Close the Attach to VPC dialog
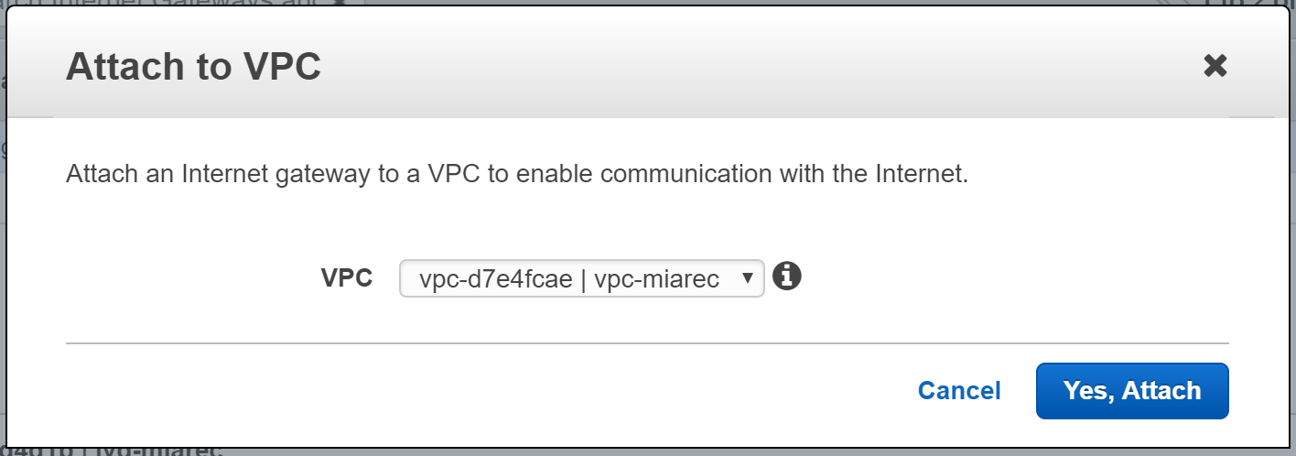This screenshot has width=1296, height=456. pyautogui.click(x=1215, y=66)
